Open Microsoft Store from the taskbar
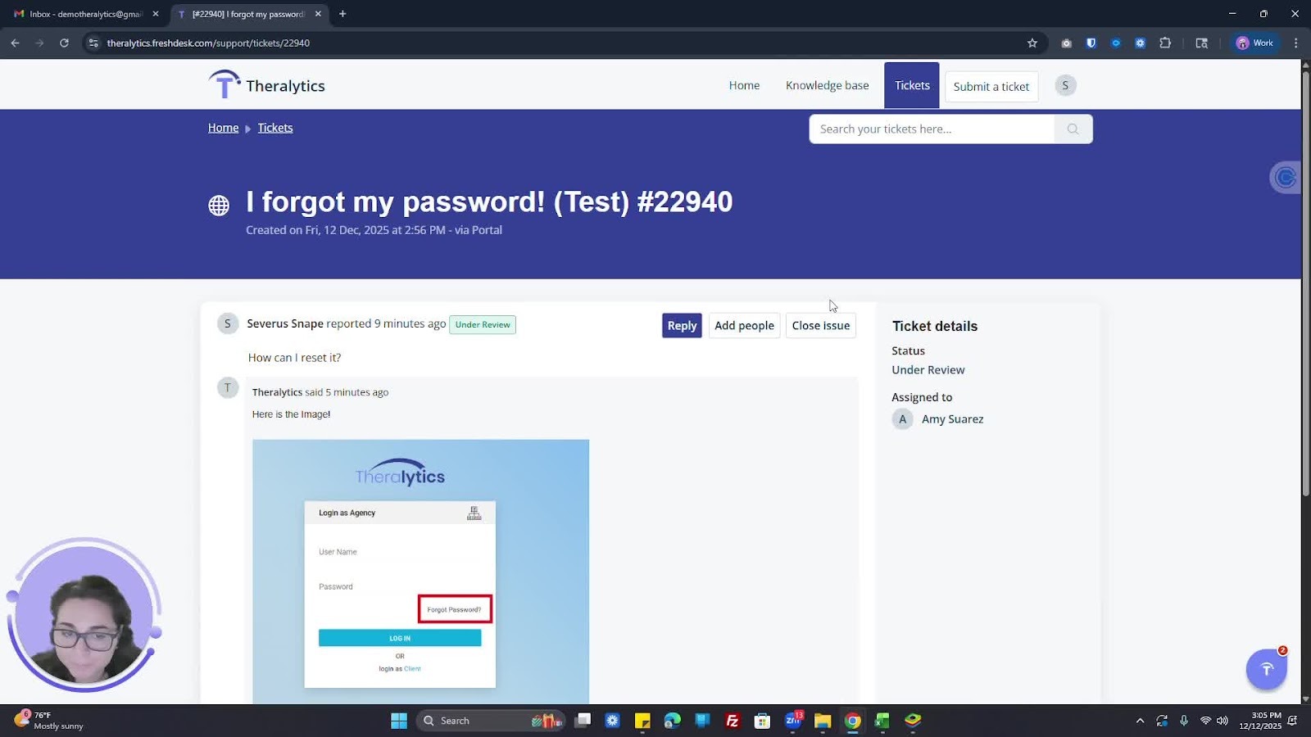 (x=762, y=721)
